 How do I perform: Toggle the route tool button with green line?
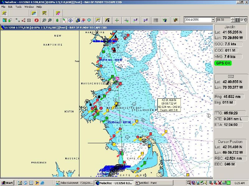point(64,20)
